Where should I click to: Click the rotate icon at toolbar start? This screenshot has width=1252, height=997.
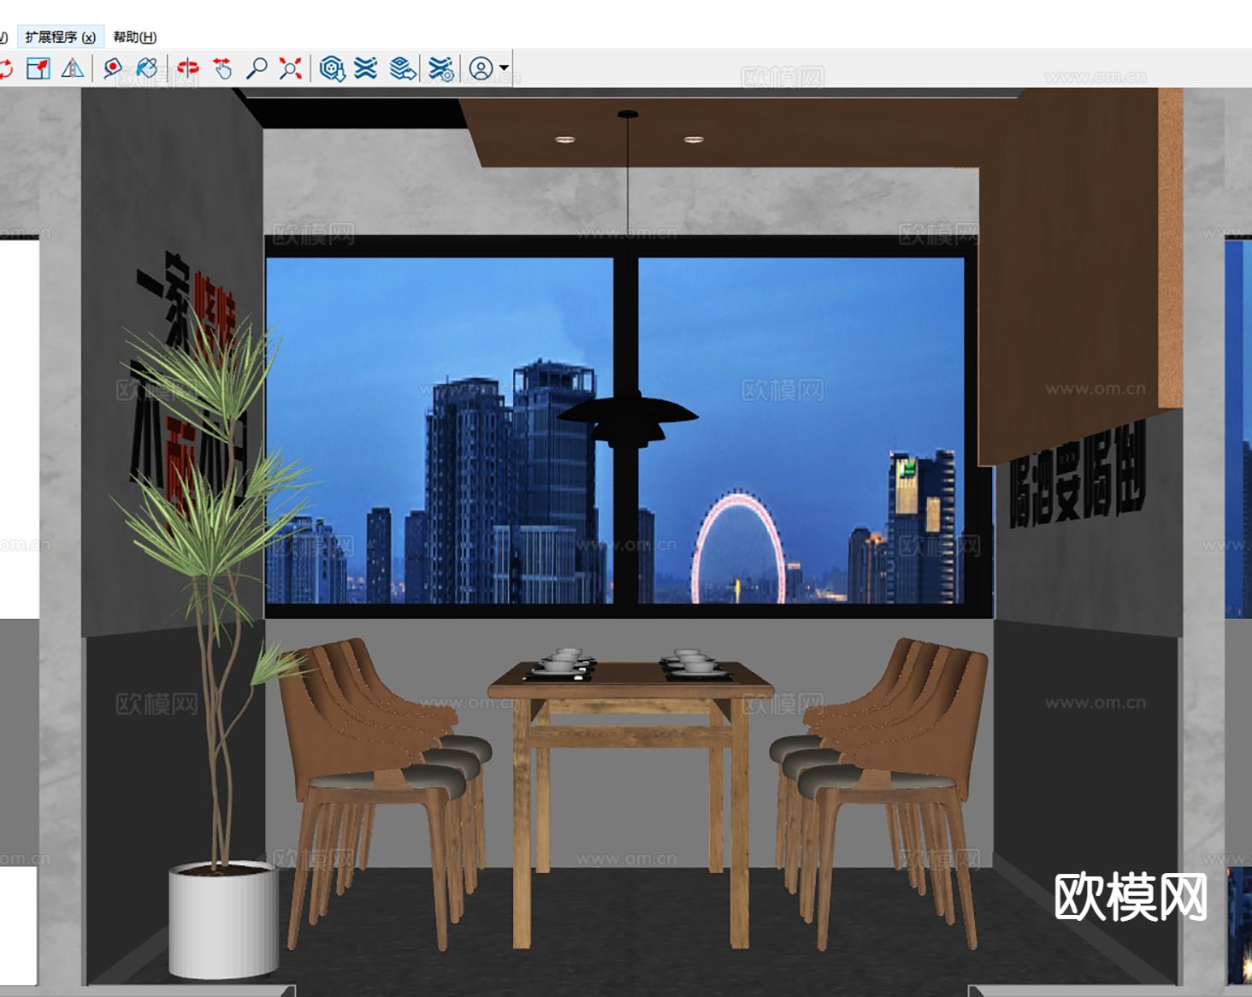click(6, 68)
